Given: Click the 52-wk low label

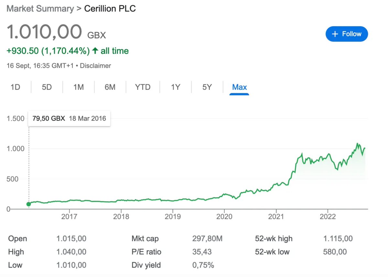Looking at the screenshot, I should pos(272,252).
